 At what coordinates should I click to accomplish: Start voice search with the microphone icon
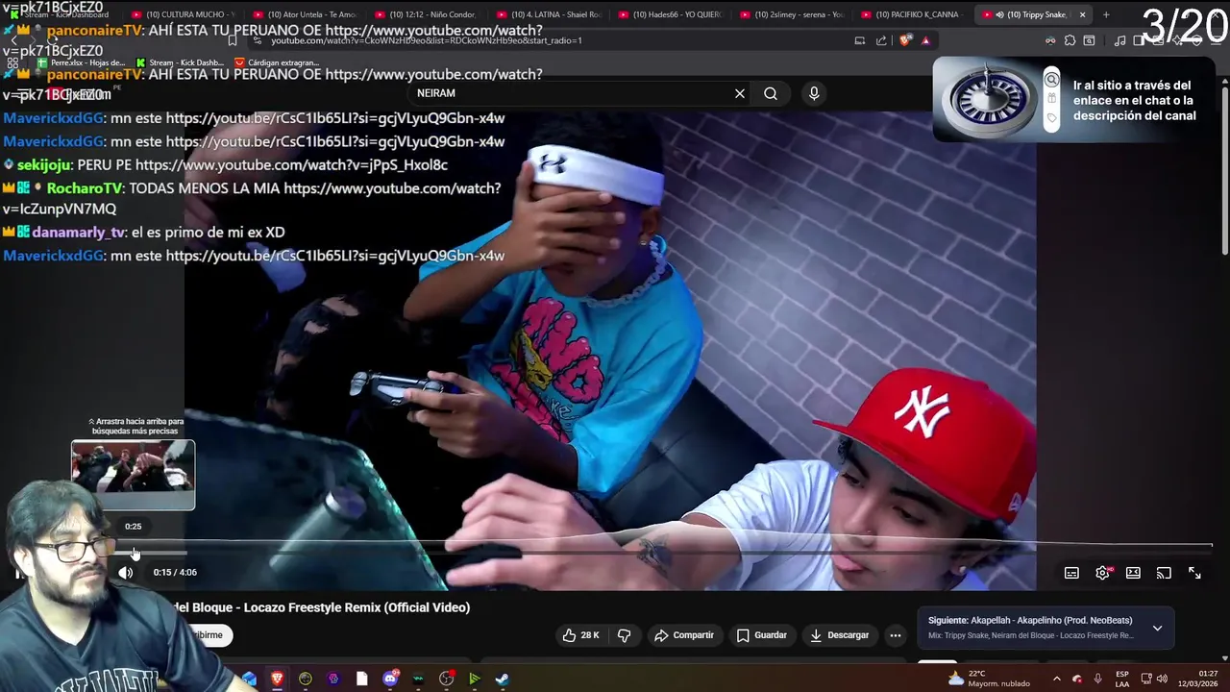click(x=814, y=93)
